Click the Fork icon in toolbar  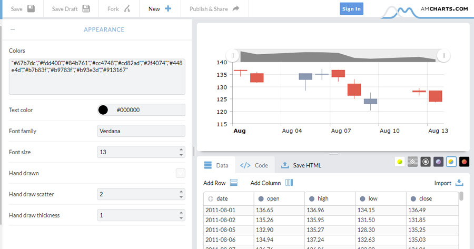pyautogui.click(x=126, y=9)
